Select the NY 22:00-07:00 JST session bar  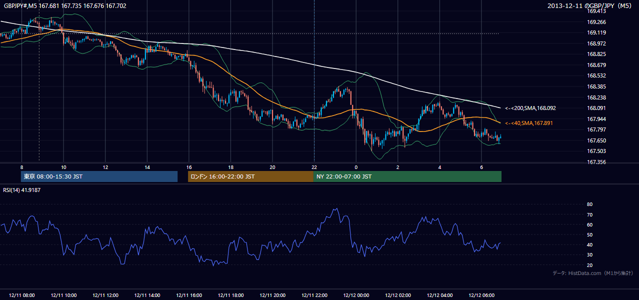click(407, 176)
